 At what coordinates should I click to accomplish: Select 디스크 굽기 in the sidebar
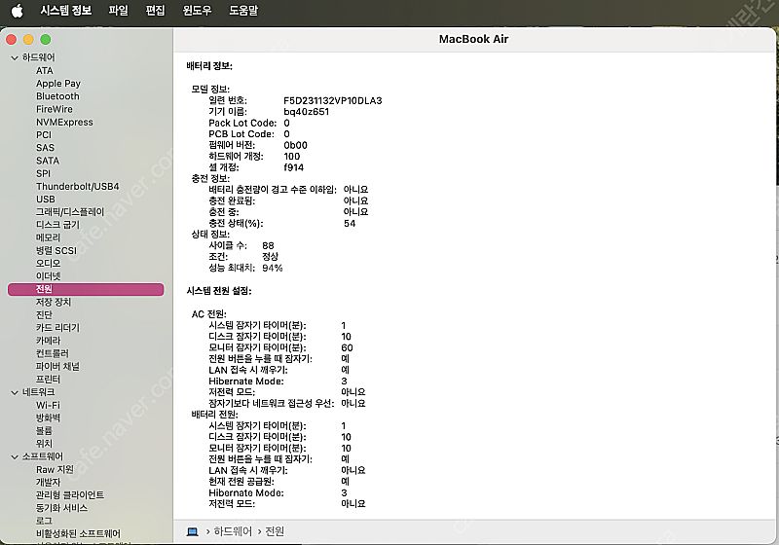57,225
